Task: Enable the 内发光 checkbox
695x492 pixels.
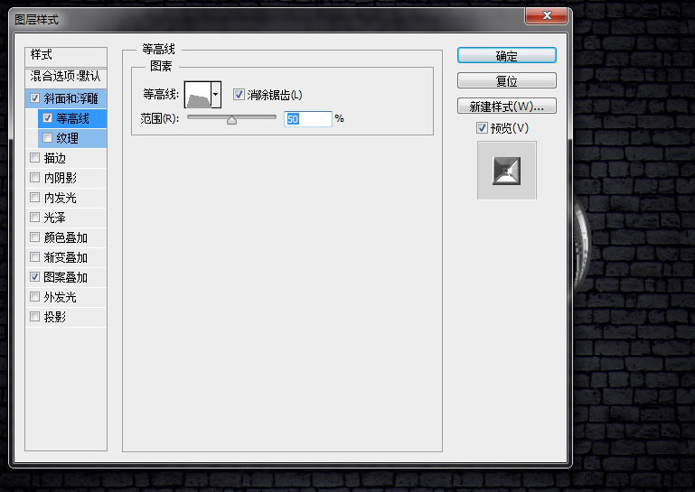Action: point(34,197)
